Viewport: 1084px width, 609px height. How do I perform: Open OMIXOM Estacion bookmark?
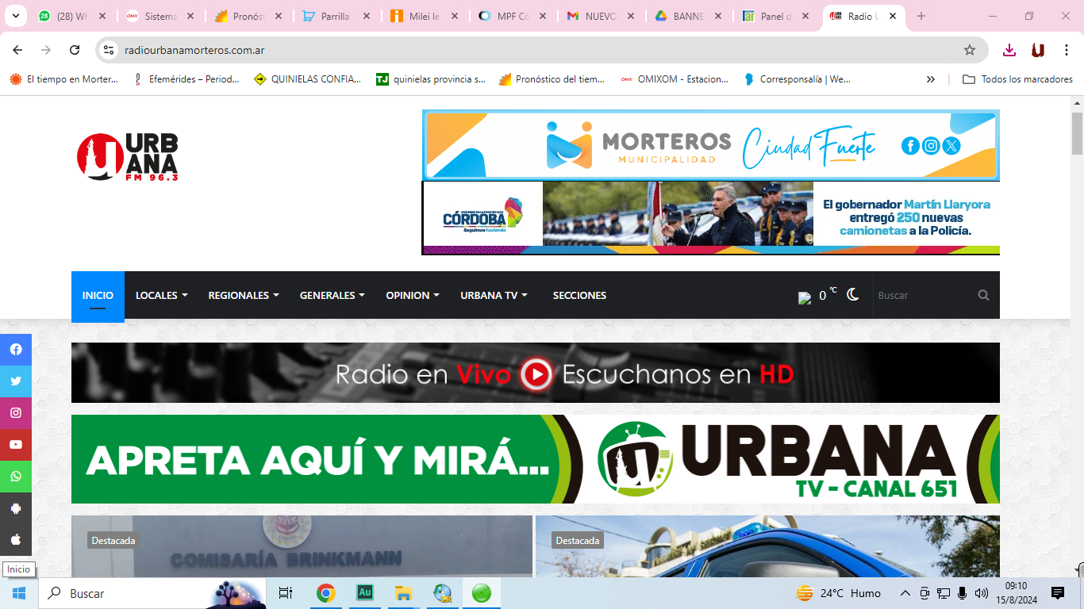click(x=675, y=79)
